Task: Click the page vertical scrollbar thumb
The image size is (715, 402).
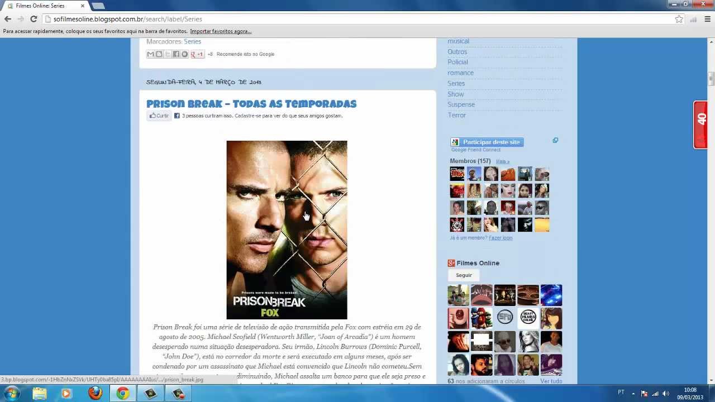Action: [711, 78]
